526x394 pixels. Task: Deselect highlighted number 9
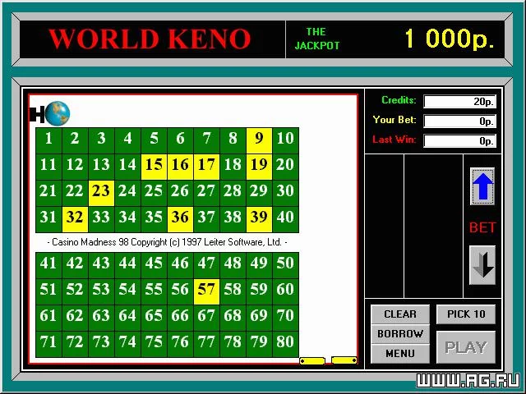(259, 140)
